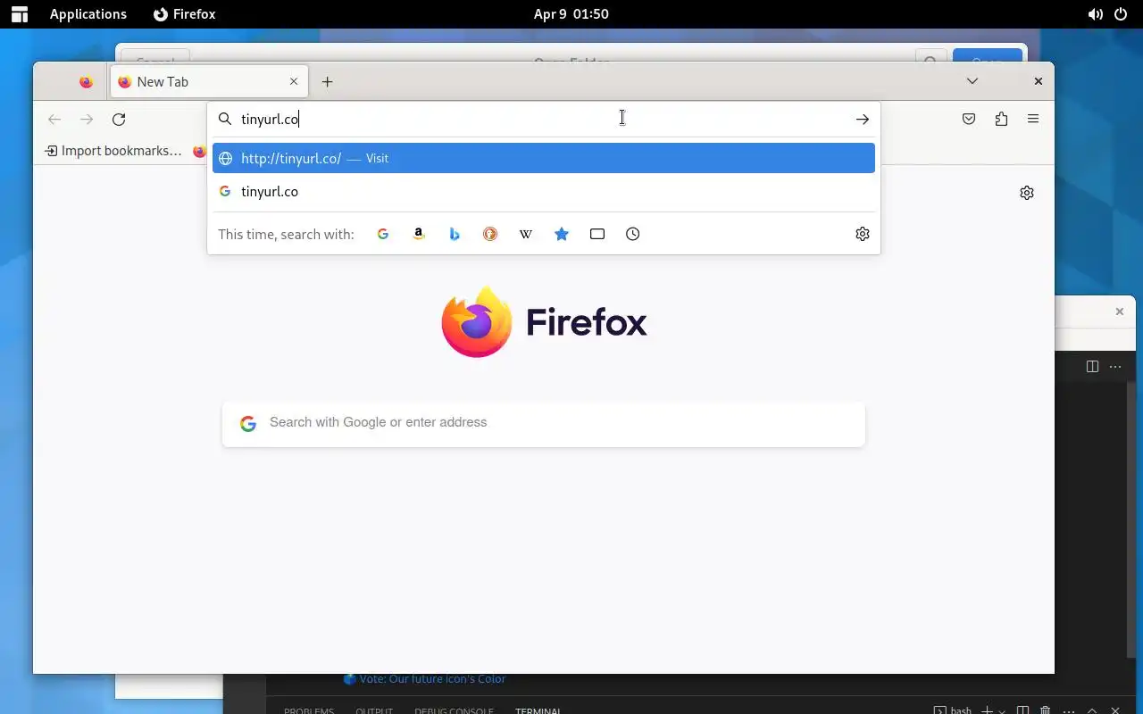Open the Firefox app menu in top bar

184,14
